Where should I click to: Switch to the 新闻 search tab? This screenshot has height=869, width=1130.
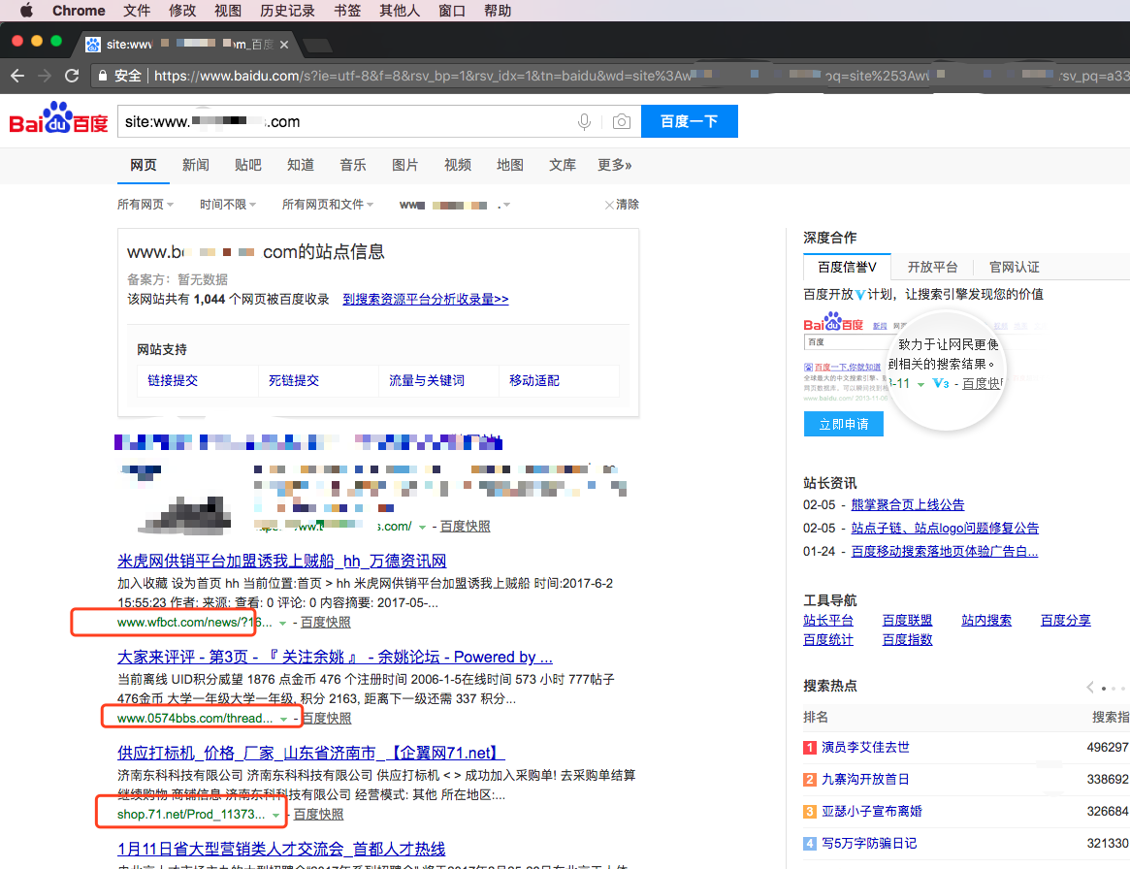tap(196, 165)
